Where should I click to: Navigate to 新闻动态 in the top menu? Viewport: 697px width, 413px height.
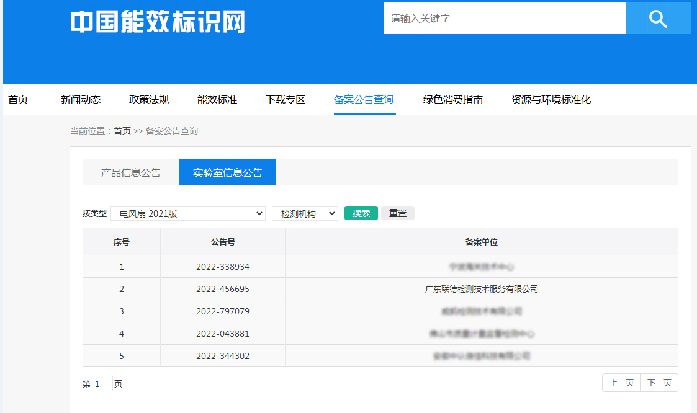point(81,99)
